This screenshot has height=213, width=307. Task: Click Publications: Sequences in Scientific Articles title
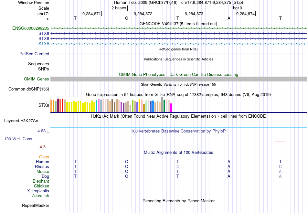click(x=178, y=59)
